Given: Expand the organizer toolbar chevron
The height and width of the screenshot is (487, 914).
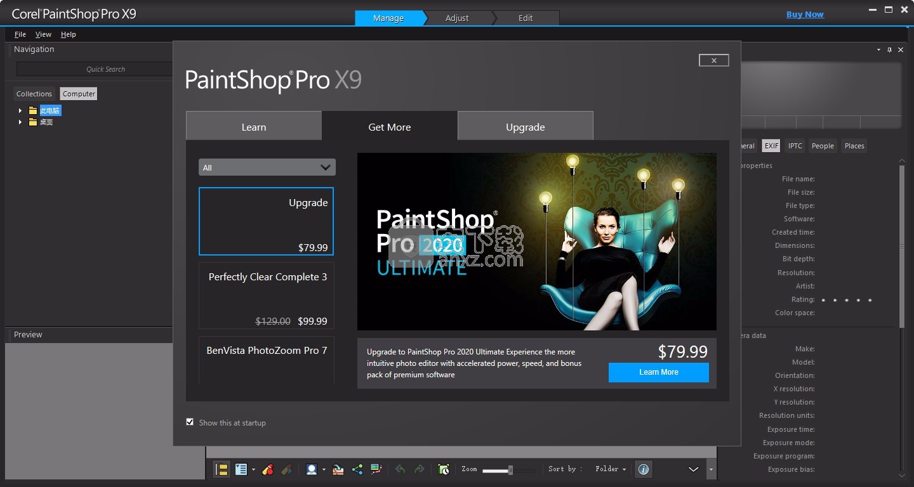Looking at the screenshot, I should pyautogui.click(x=694, y=469).
